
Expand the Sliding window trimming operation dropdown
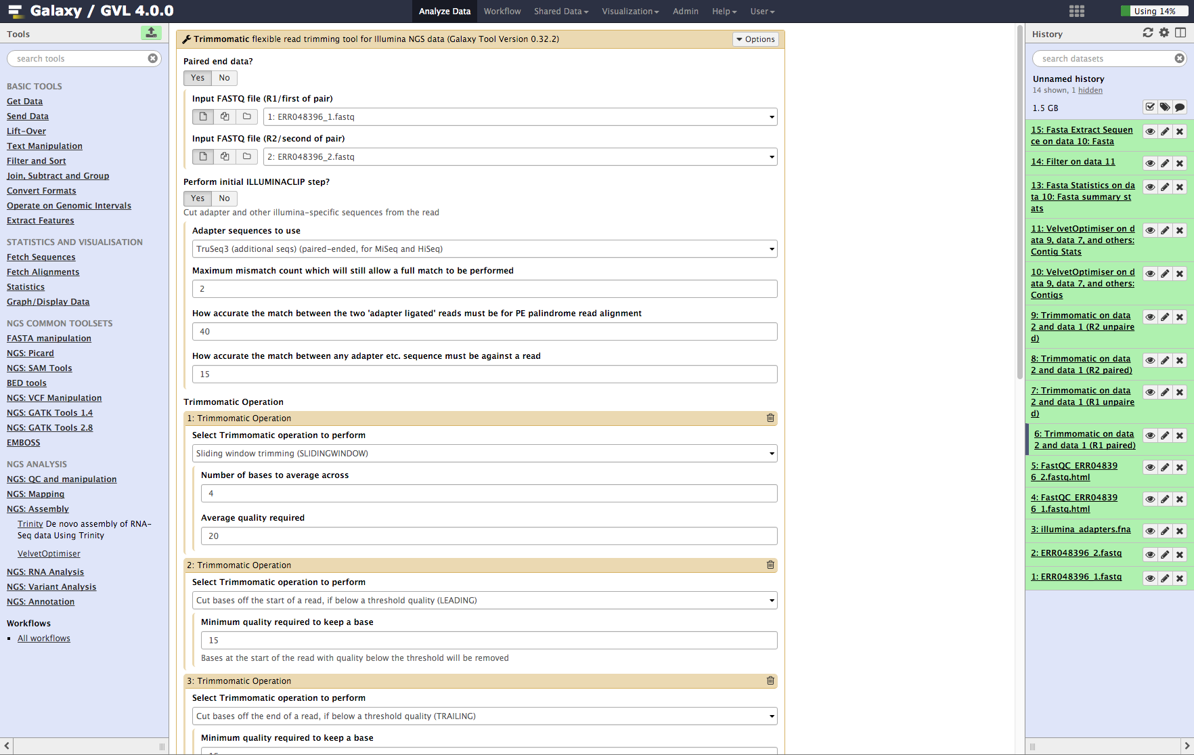point(484,454)
